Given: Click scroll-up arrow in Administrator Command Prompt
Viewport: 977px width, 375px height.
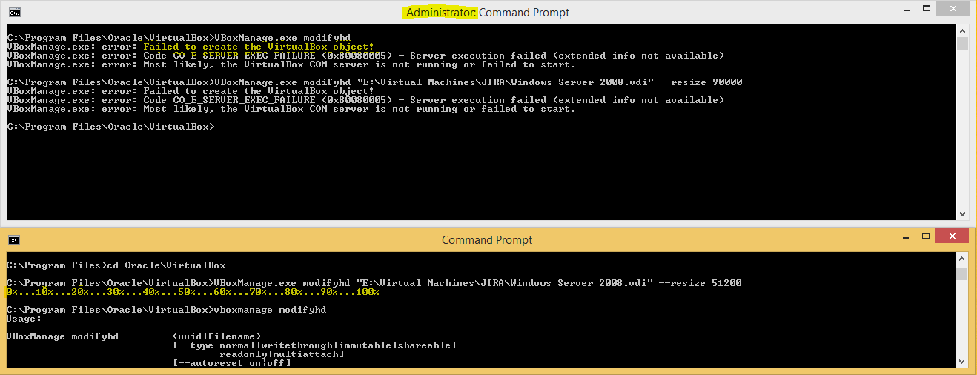Looking at the screenshot, I should click(x=962, y=30).
